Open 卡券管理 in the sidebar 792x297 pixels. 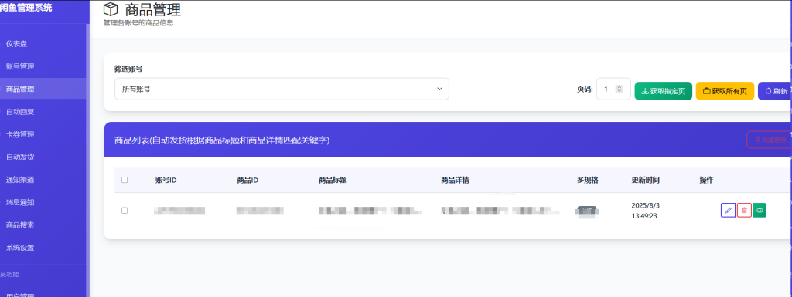coord(19,134)
